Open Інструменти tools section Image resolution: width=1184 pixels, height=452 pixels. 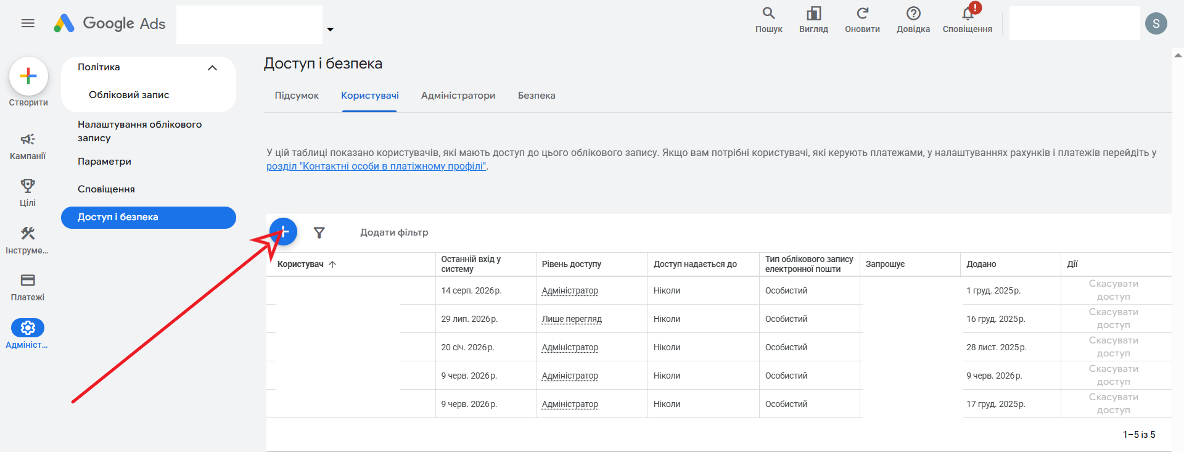pyautogui.click(x=28, y=240)
